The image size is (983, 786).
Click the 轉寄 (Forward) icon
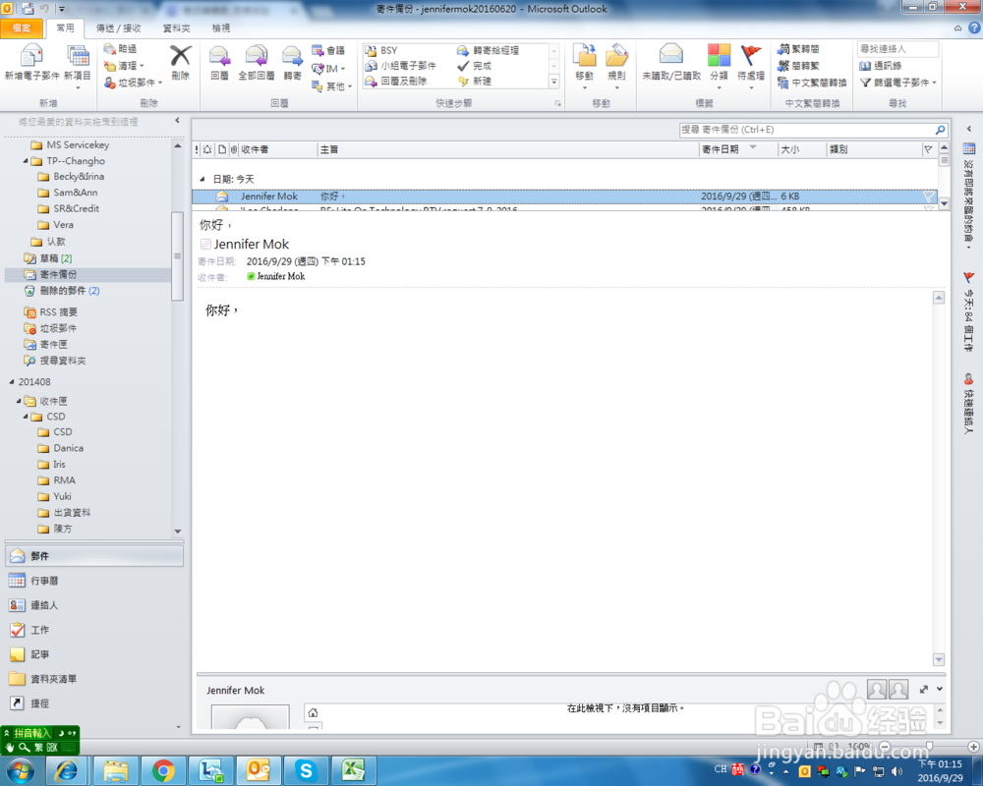(x=292, y=56)
